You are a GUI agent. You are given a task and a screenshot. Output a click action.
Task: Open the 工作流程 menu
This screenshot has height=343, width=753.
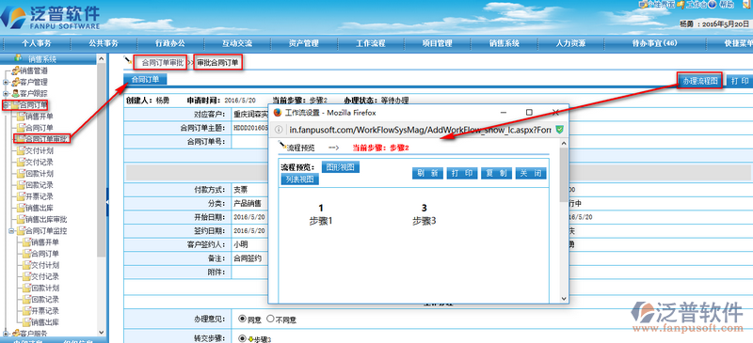pyautogui.click(x=370, y=43)
